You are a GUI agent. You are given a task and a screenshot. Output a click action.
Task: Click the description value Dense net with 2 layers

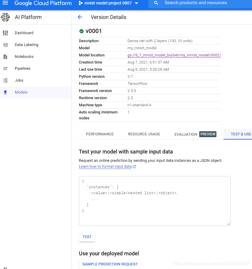[160, 41]
